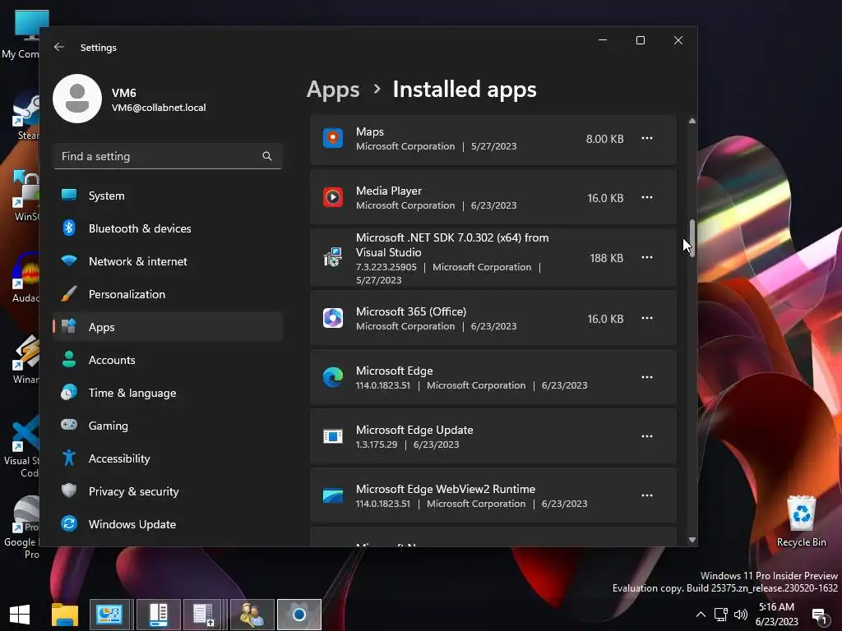Go back with the Settings arrow
Image resolution: width=842 pixels, height=631 pixels.
point(59,47)
